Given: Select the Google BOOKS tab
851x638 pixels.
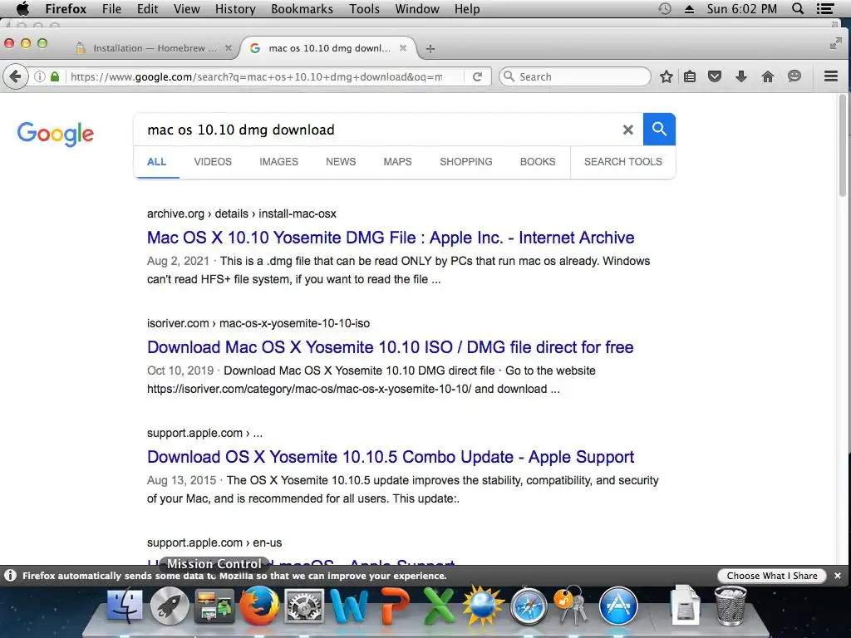Looking at the screenshot, I should 538,162.
